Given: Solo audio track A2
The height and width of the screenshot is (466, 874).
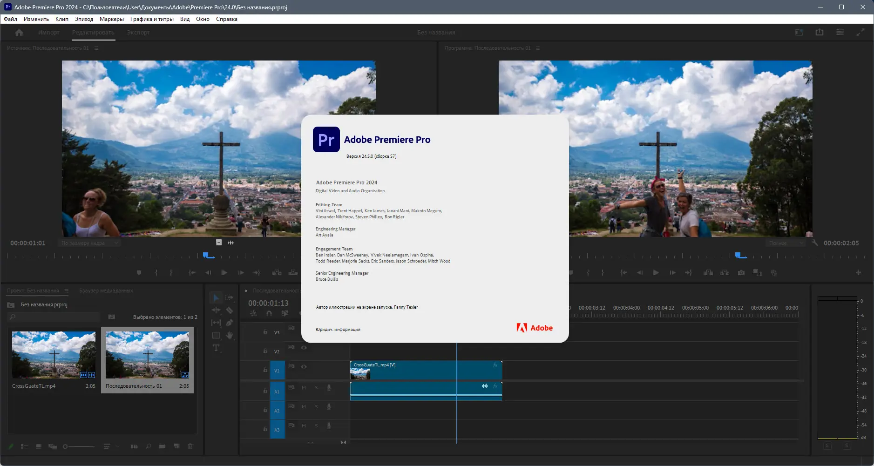Looking at the screenshot, I should pos(317,406).
